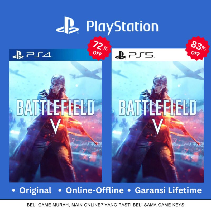Click the V numeral on PS4 cover

point(56,126)
